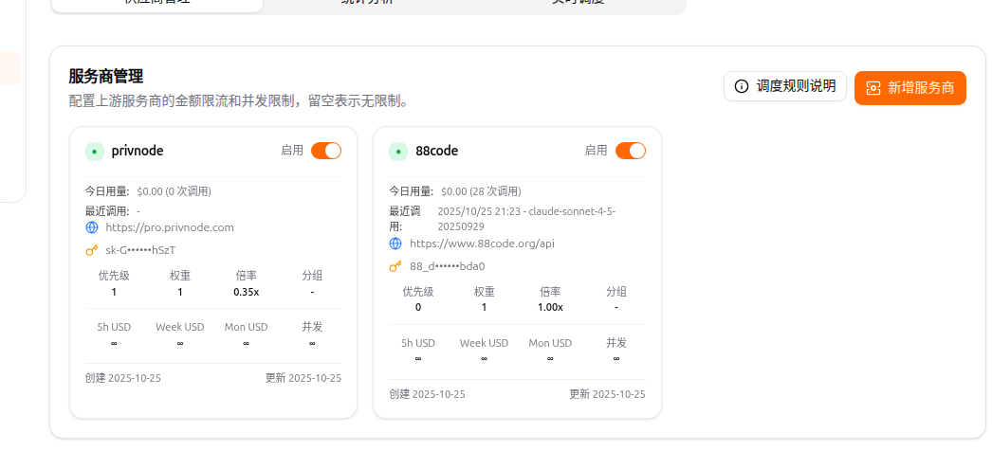Click the info icon beside 调度规则说明

pos(741,86)
